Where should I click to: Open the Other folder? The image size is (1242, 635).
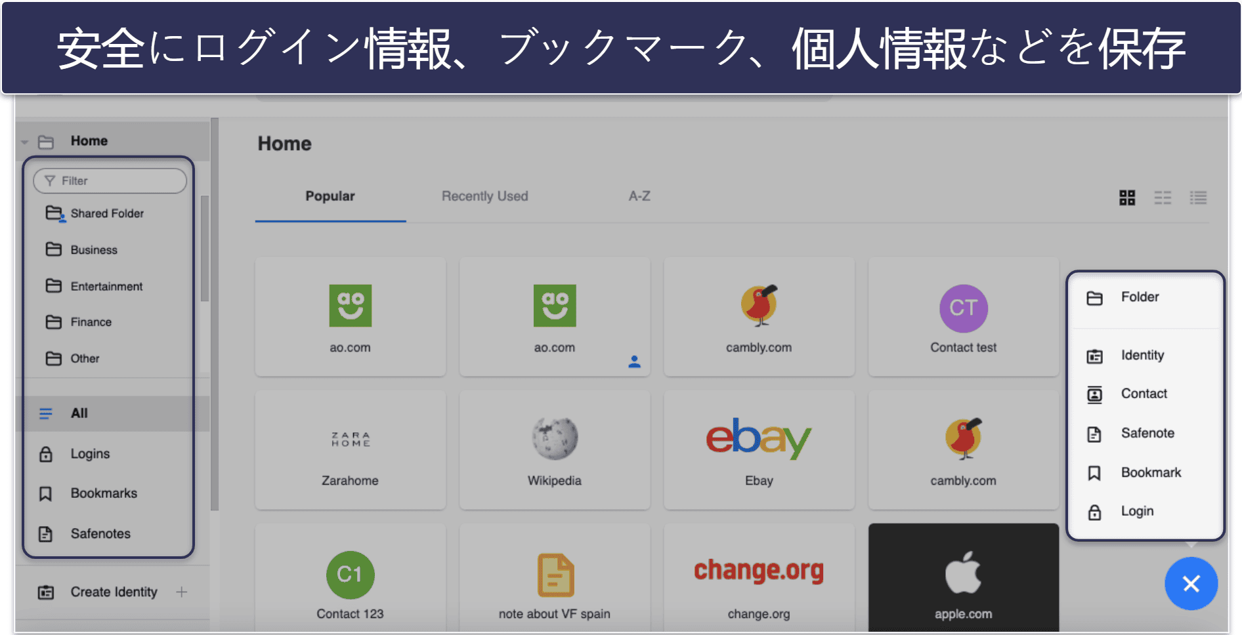[85, 359]
